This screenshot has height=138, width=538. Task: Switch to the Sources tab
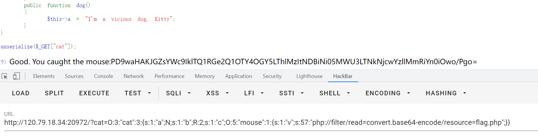[x=74, y=76]
